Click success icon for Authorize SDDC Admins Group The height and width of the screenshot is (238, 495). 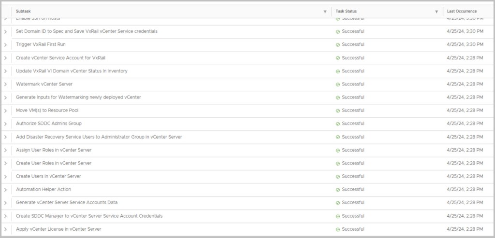(x=338, y=124)
